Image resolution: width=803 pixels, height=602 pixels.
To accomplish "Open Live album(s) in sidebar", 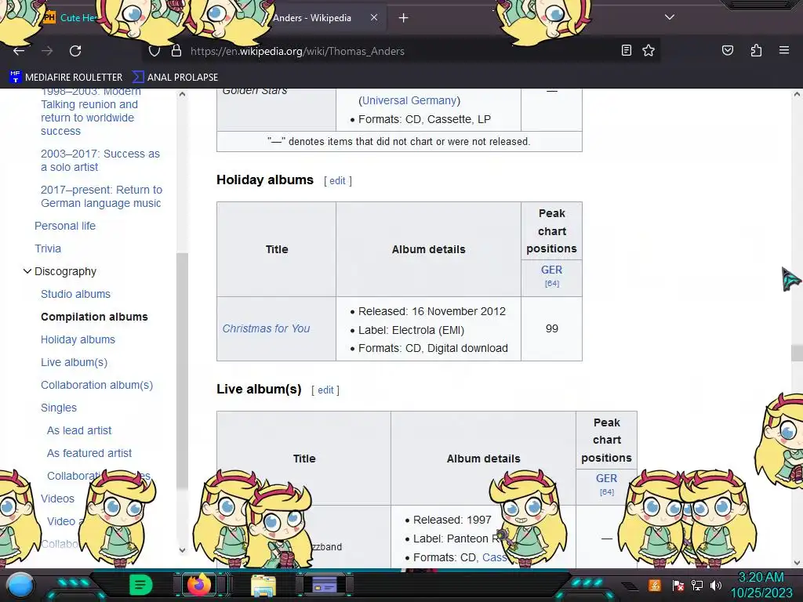I will pyautogui.click(x=74, y=362).
